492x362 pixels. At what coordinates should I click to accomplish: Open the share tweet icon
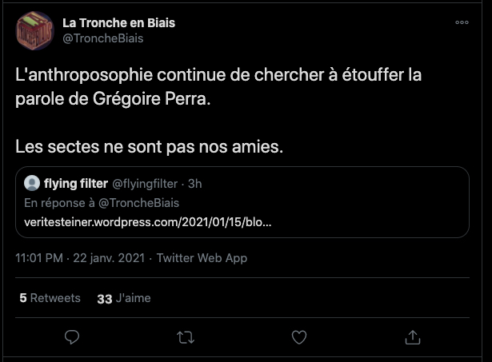[412, 337]
